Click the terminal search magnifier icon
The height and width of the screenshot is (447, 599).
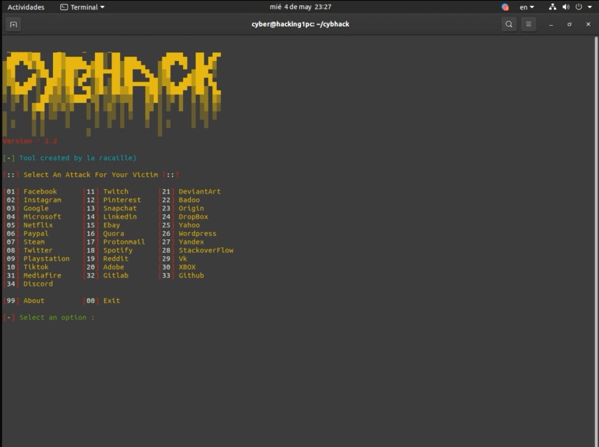coord(509,24)
